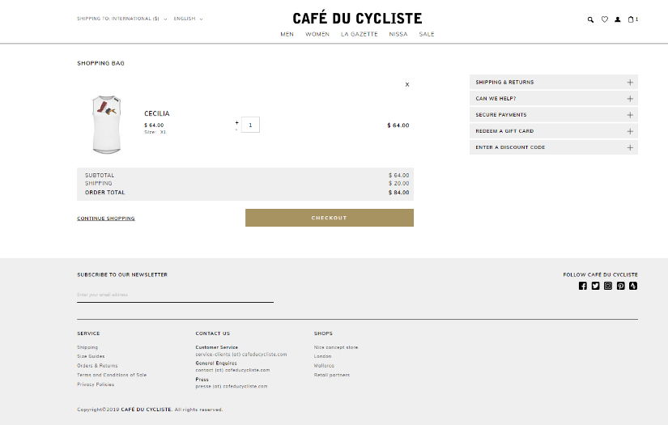Image resolution: width=668 pixels, height=425 pixels.
Task: Open Nice concept store link
Action: [336, 347]
